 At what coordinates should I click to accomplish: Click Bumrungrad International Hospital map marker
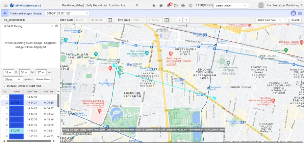tap(171, 54)
